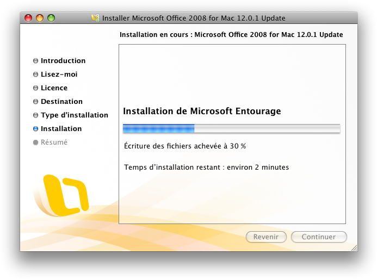Click the bullet next to Licence
This screenshot has width=377, height=279.
(36, 88)
